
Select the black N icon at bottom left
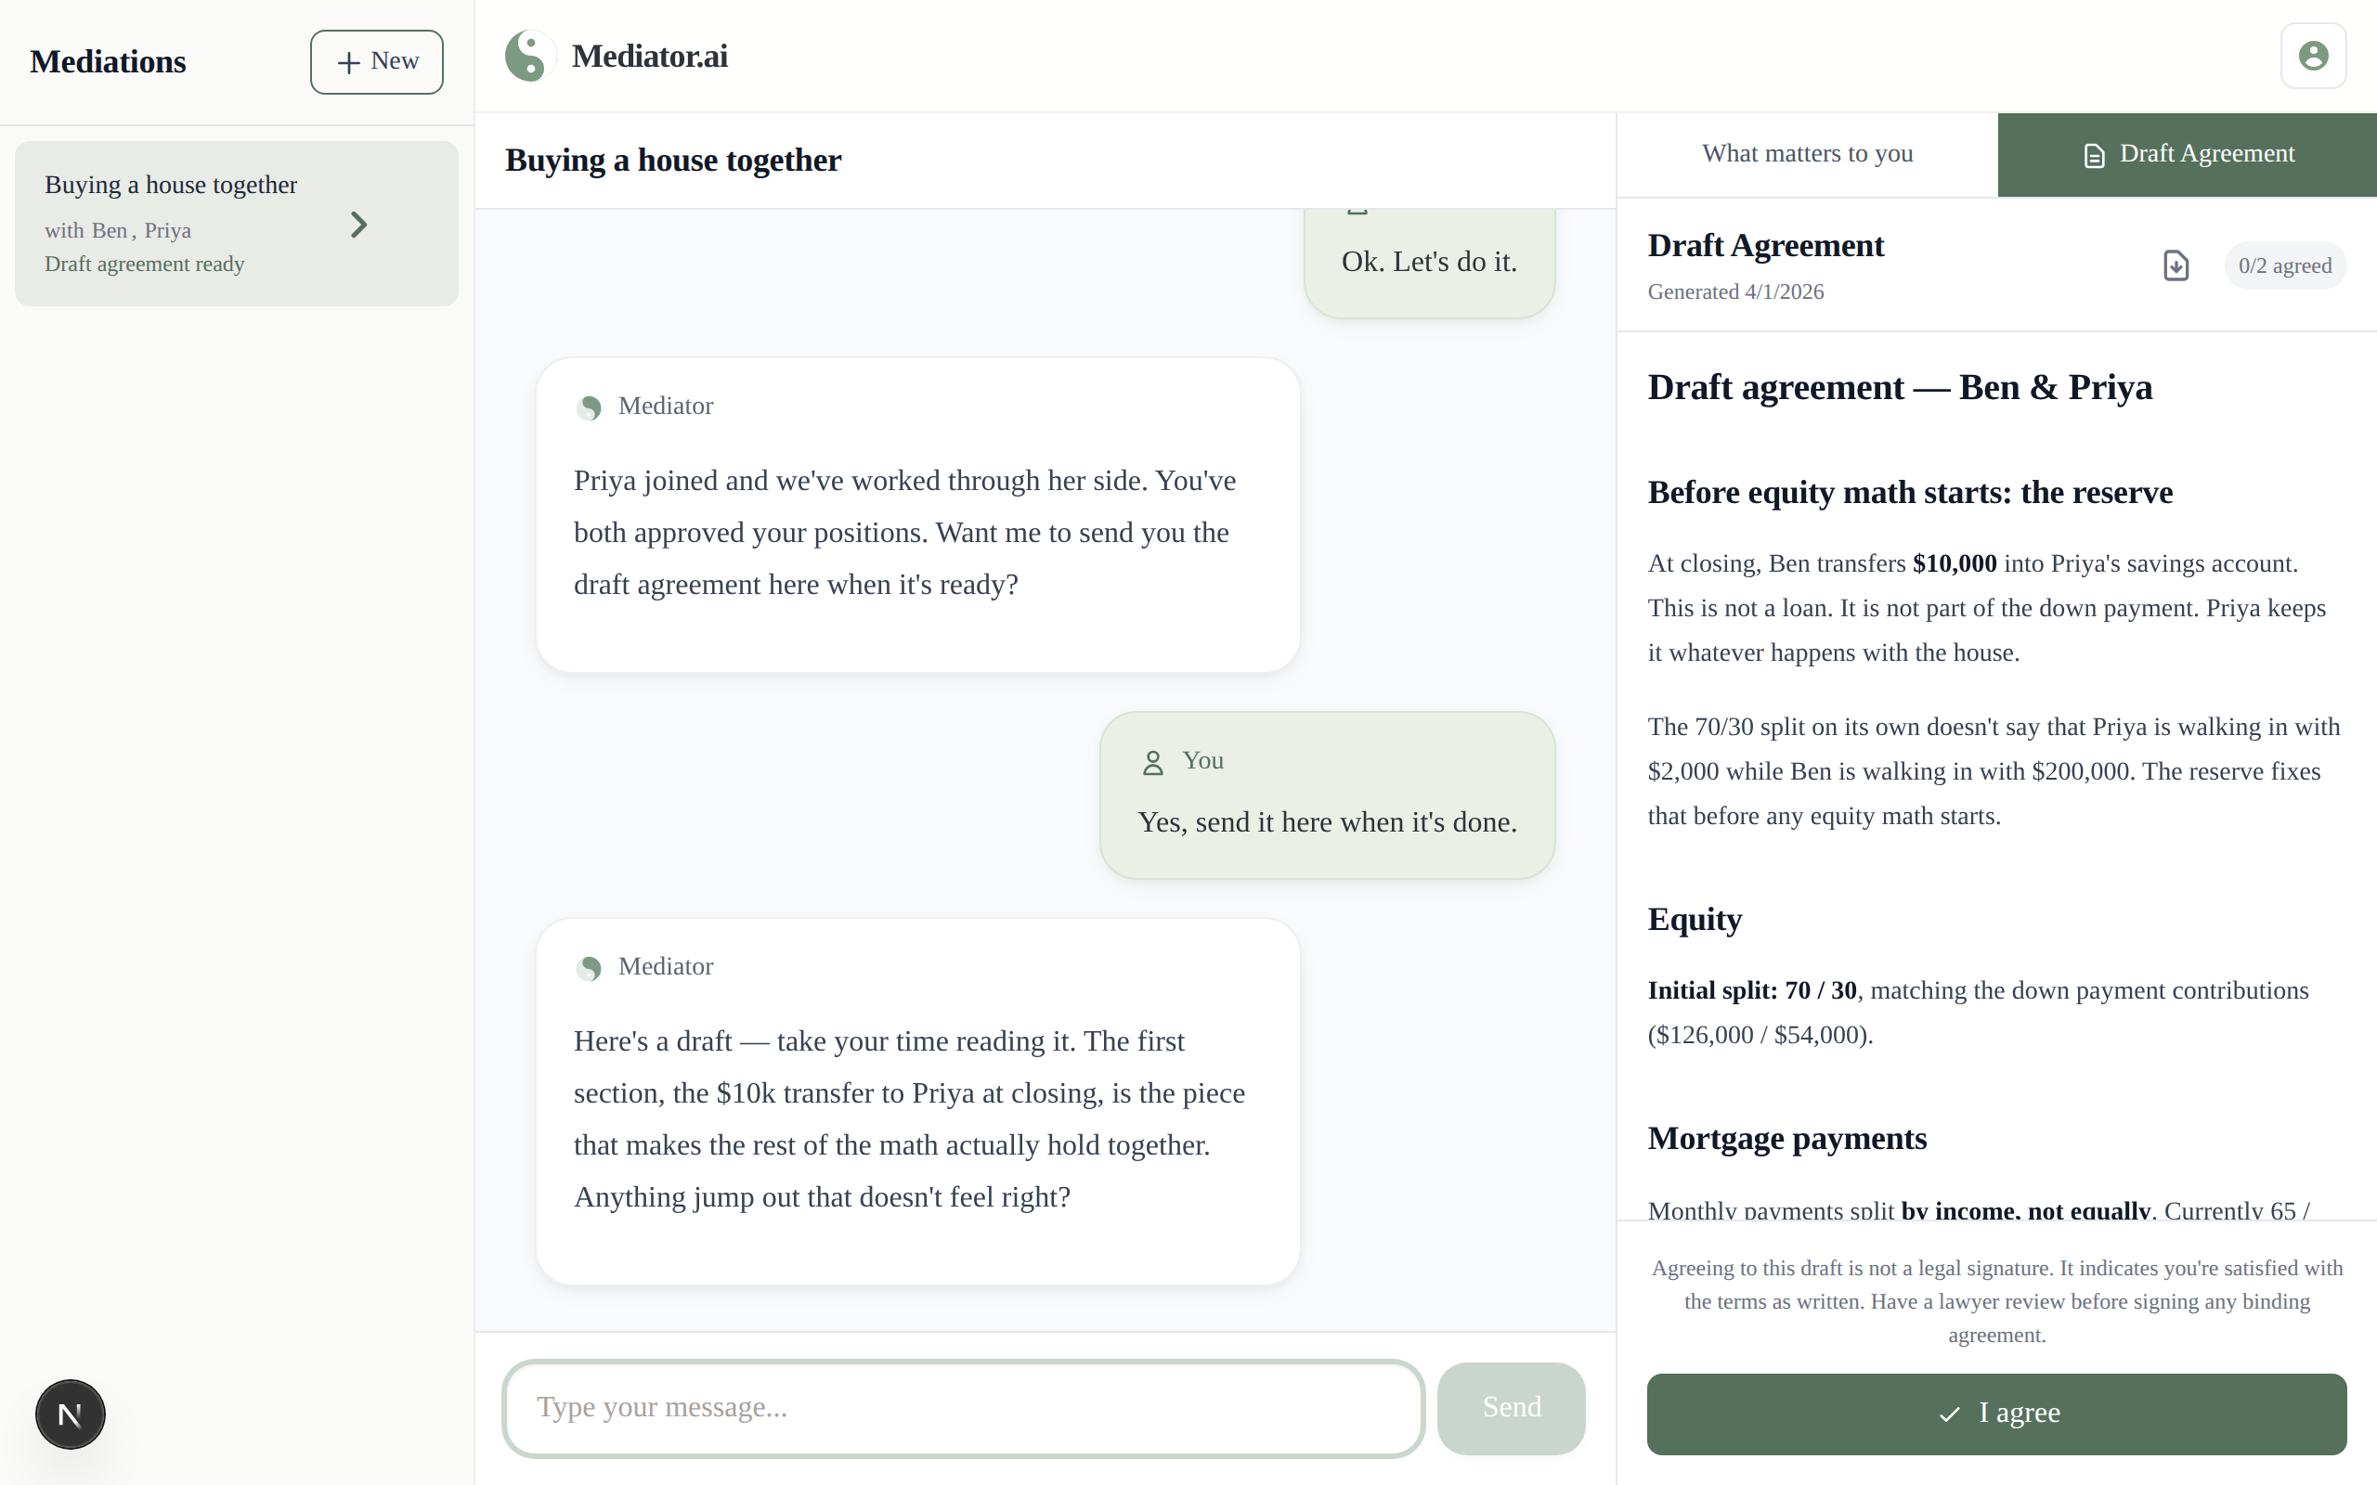69,1414
